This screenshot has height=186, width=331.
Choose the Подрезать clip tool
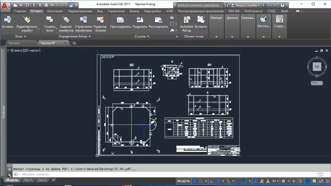pos(140,20)
